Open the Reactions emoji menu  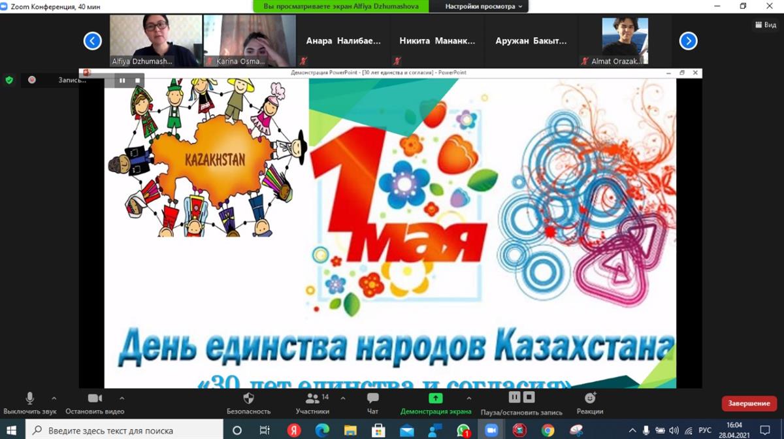[x=590, y=398]
